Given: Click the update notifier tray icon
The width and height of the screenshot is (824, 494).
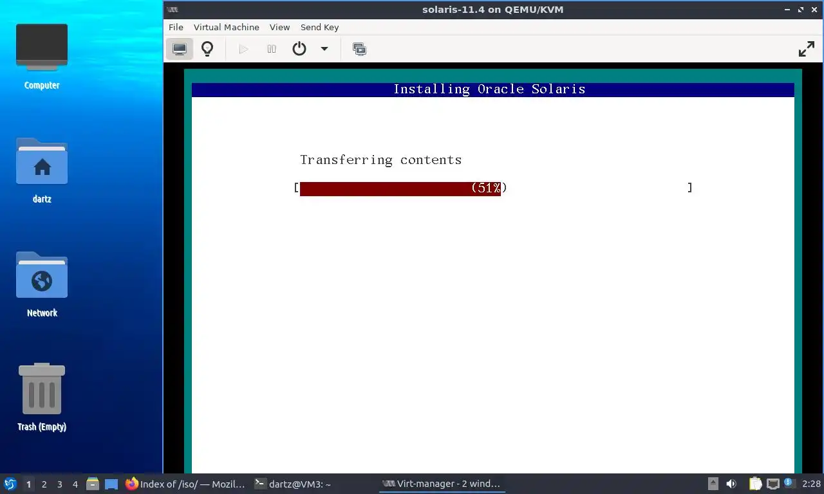Looking at the screenshot, I should pos(789,482).
